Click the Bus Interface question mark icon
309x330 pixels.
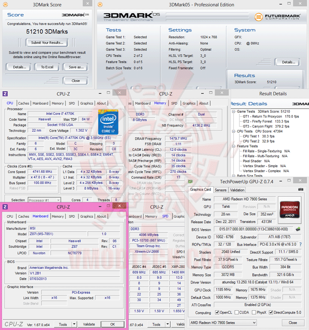[x=300, y=244]
